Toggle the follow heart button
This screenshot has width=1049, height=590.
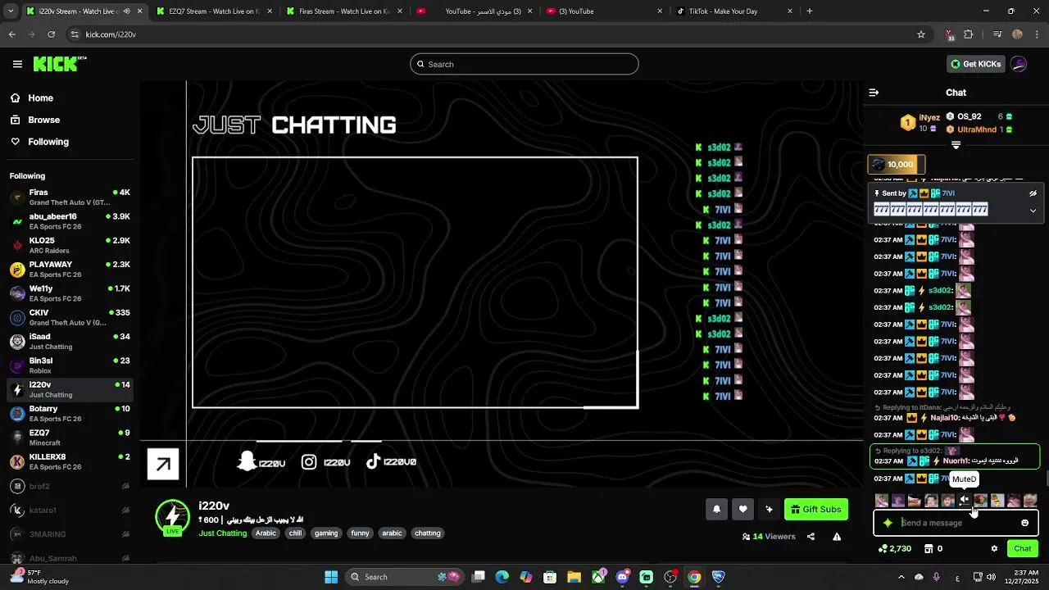pos(742,509)
